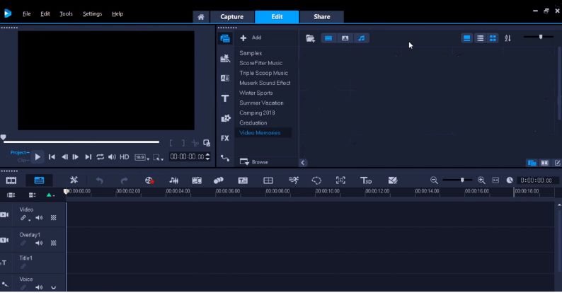This screenshot has height=293, width=562.
Task: Open the Graphics library gear icon
Action: [226, 118]
